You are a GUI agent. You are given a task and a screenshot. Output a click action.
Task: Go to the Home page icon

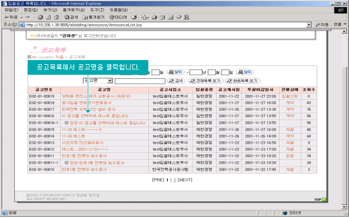click(56, 17)
